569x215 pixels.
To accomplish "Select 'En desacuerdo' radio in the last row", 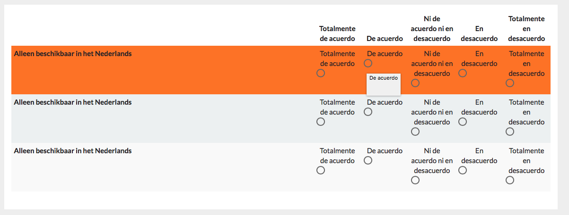I will 463,170.
